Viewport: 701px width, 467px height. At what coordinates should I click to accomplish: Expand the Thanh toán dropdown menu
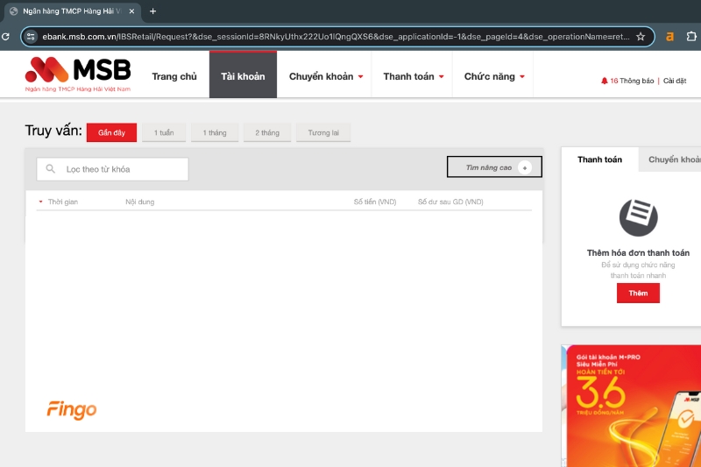click(414, 76)
